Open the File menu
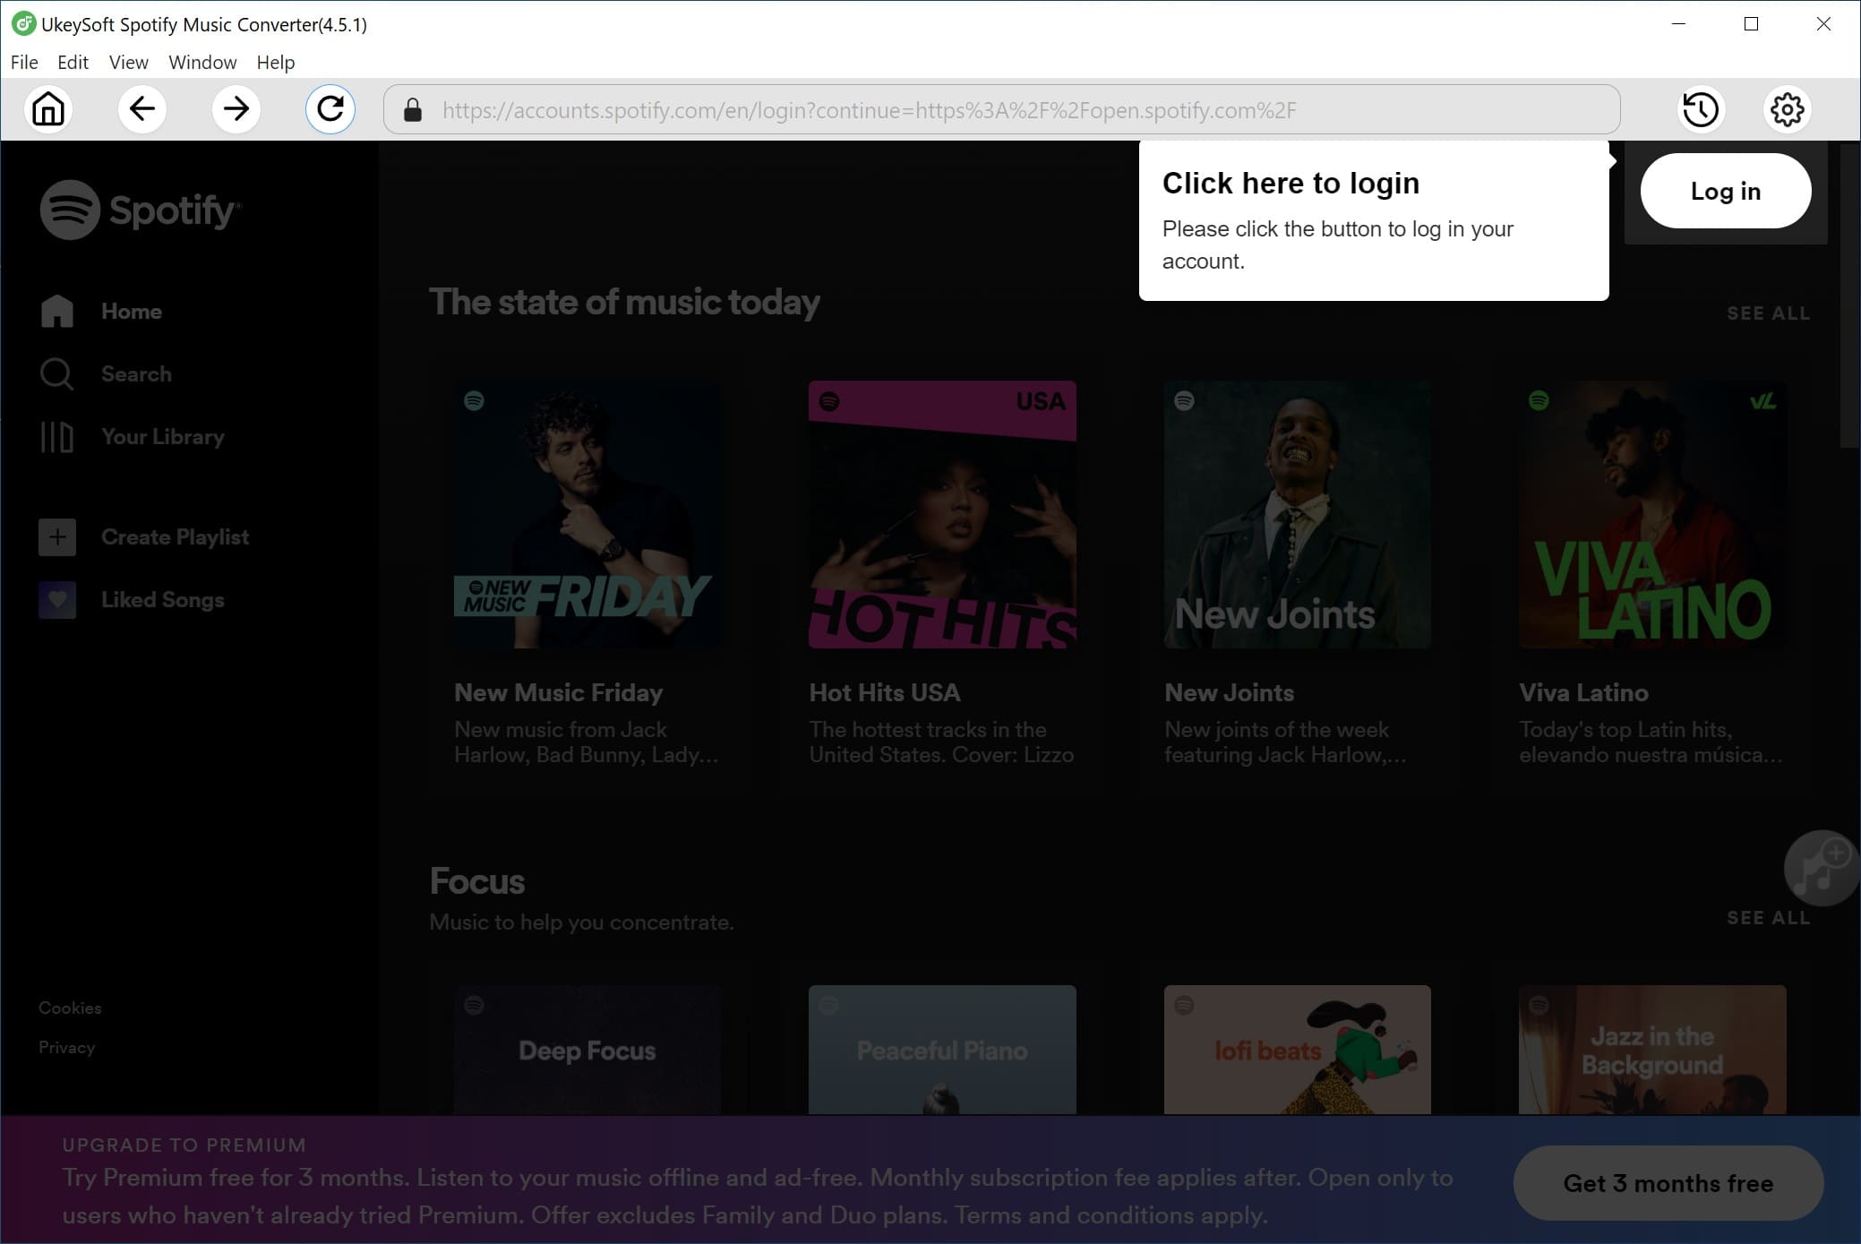Image resolution: width=1861 pixels, height=1244 pixels. (25, 63)
